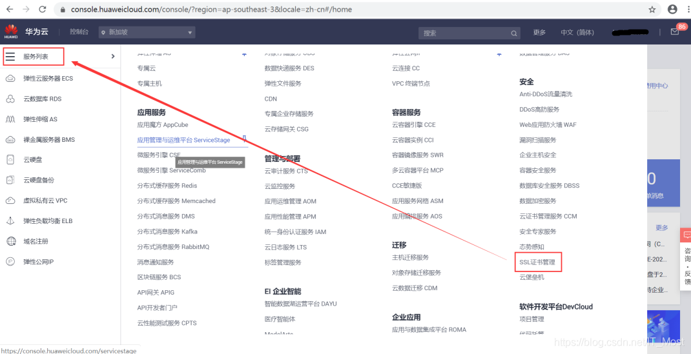691x354 pixels.
Task: Open the 云堡垒机 link
Action: (531, 277)
